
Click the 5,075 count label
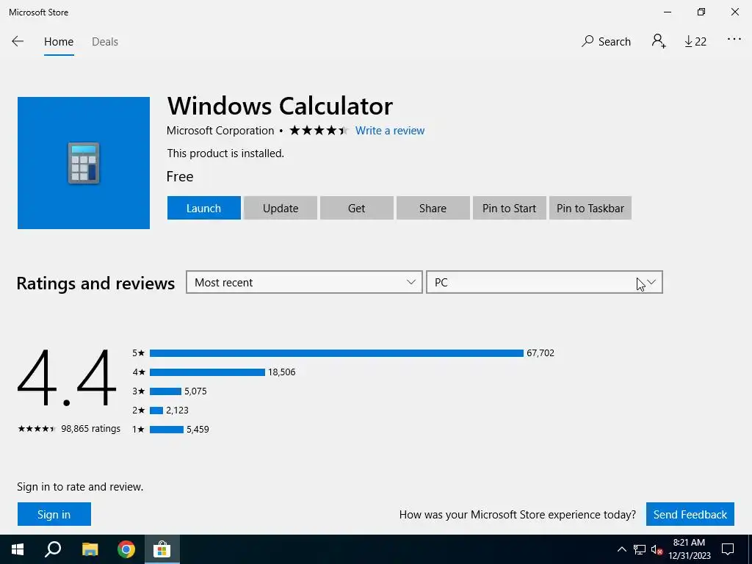(x=195, y=391)
